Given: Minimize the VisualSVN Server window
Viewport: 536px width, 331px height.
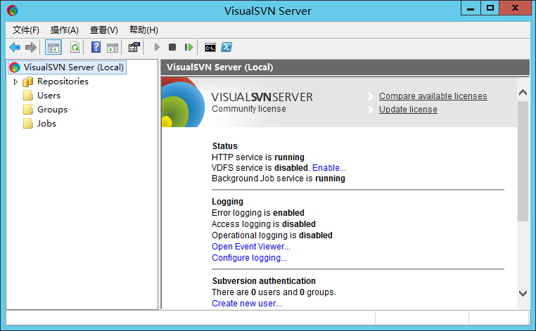Looking at the screenshot, I should coord(471,8).
